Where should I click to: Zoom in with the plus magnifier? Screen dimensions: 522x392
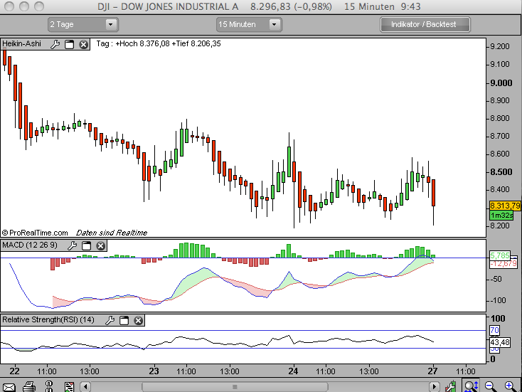511,386
